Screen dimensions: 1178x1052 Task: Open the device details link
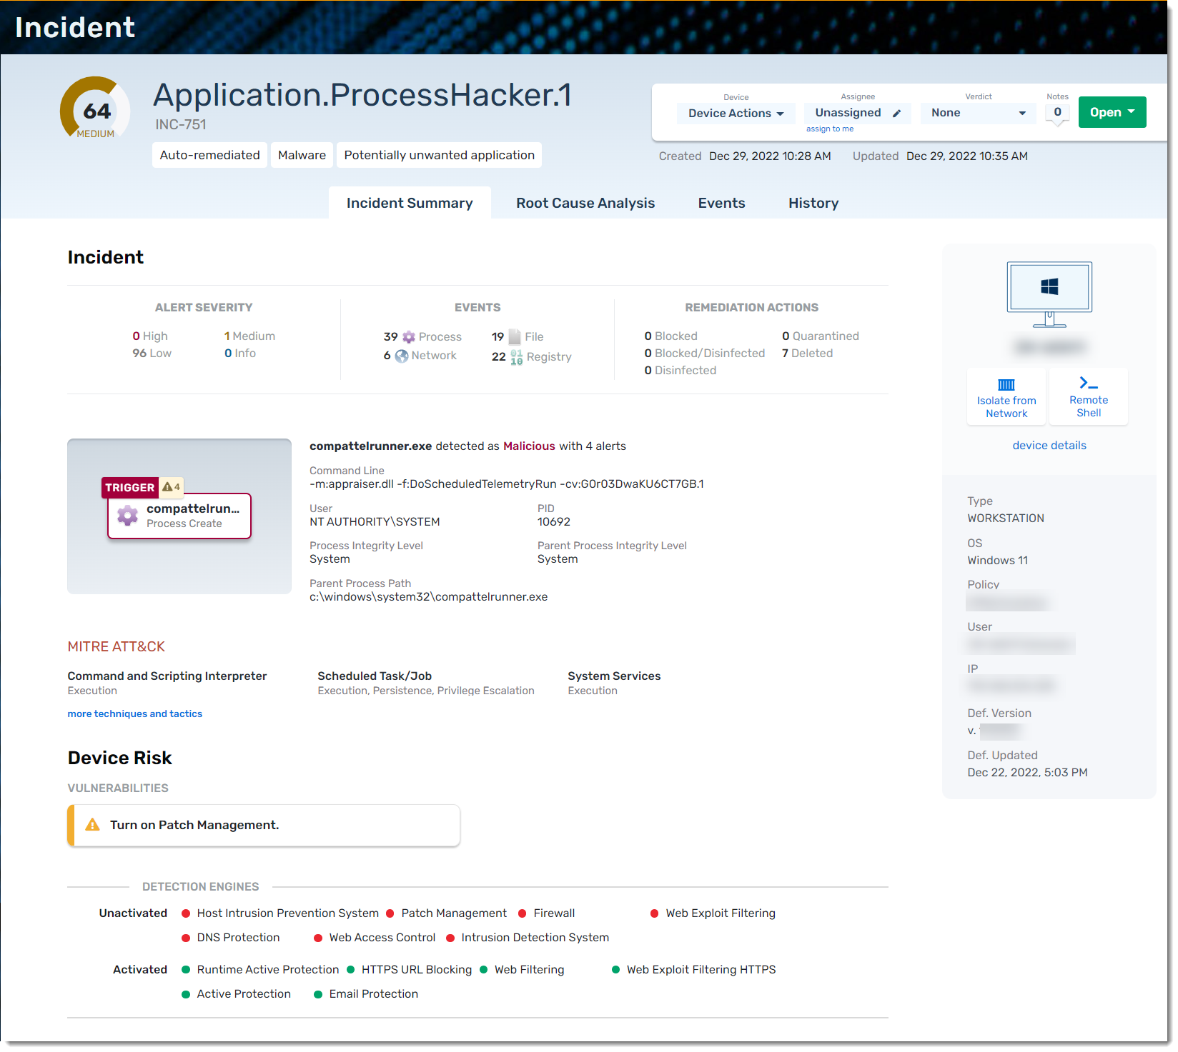click(1049, 446)
